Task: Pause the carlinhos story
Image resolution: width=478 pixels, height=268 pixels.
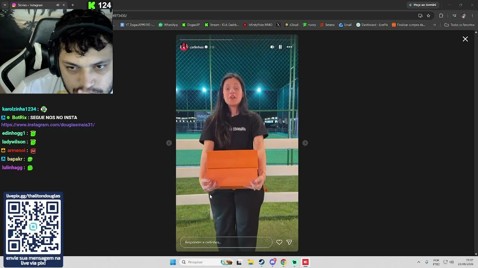Action: (280, 47)
